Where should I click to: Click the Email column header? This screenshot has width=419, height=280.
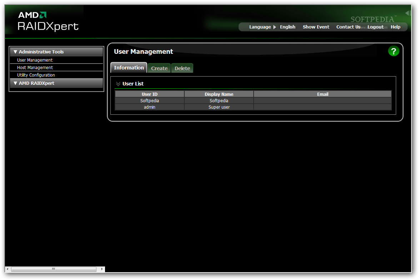click(323, 94)
